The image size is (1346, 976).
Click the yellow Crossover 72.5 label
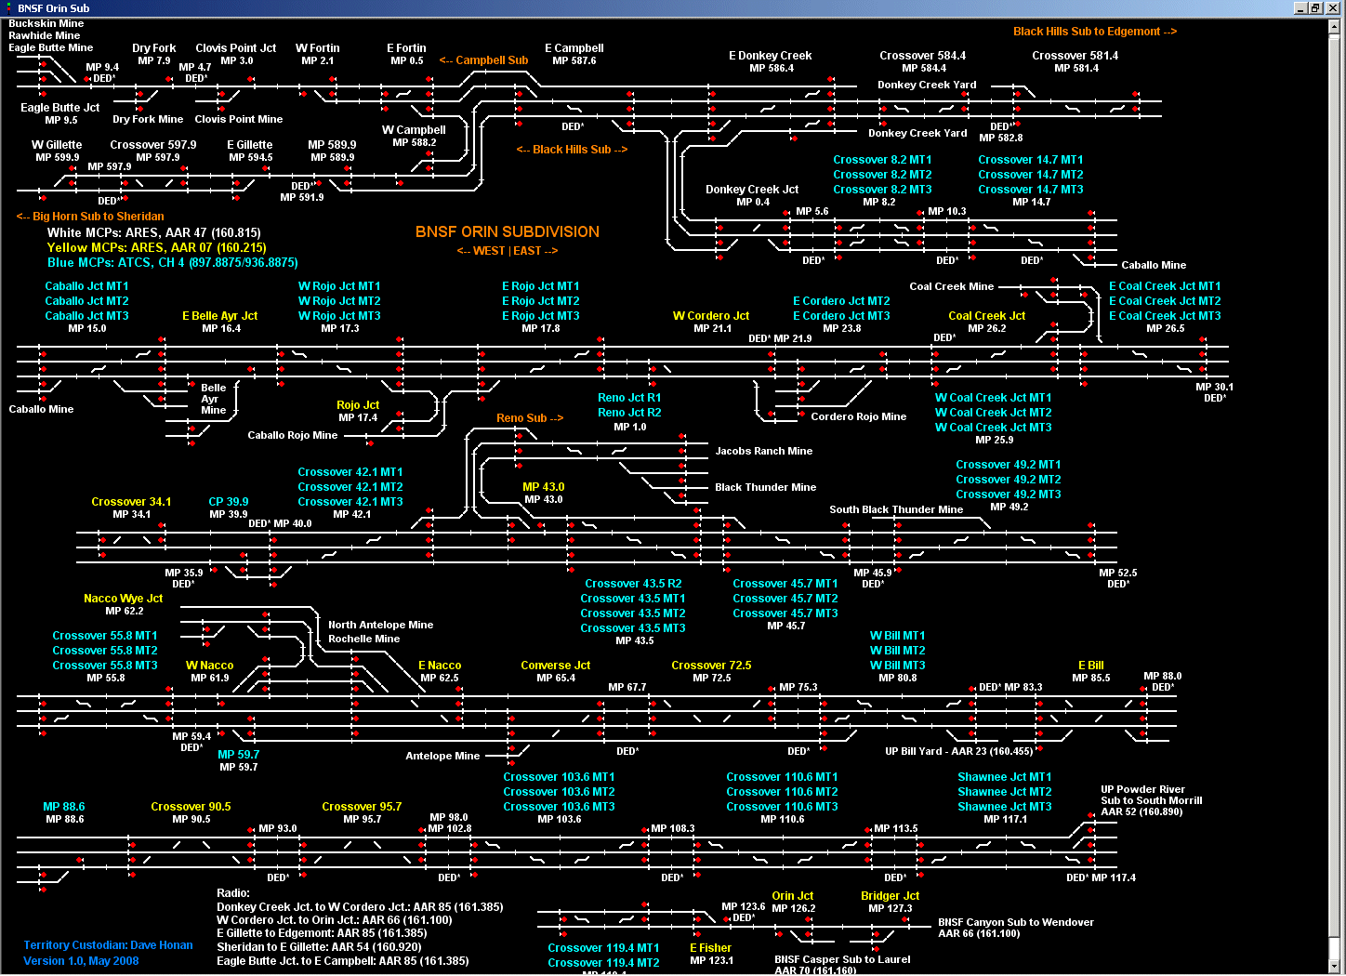pos(711,666)
